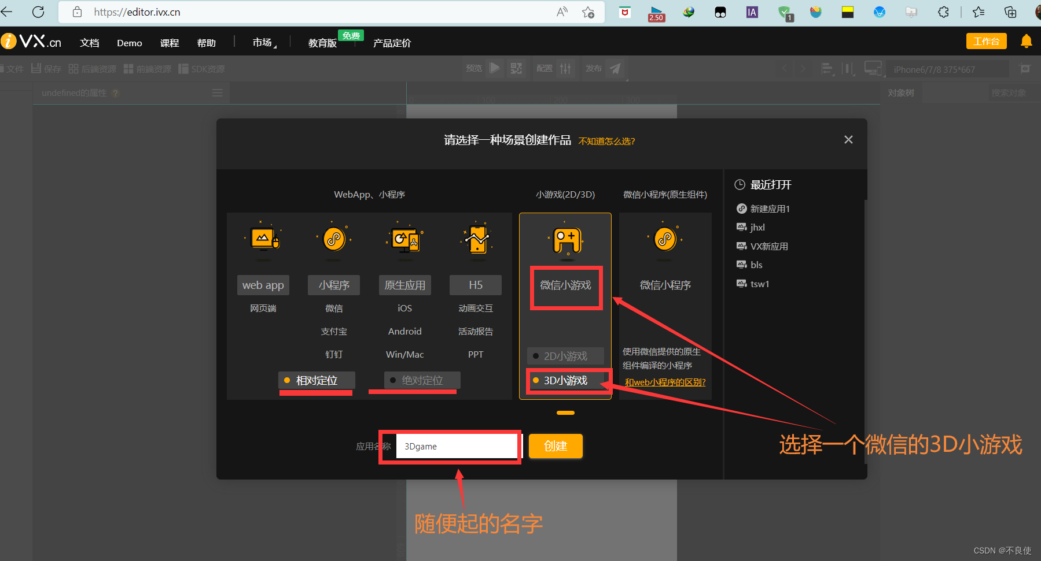
Task: Click the 微信小程序 scene icon
Action: (665, 239)
